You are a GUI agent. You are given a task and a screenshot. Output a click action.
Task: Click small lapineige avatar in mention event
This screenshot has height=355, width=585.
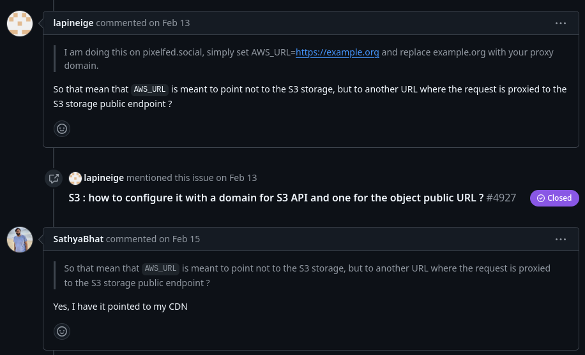pyautogui.click(x=75, y=178)
